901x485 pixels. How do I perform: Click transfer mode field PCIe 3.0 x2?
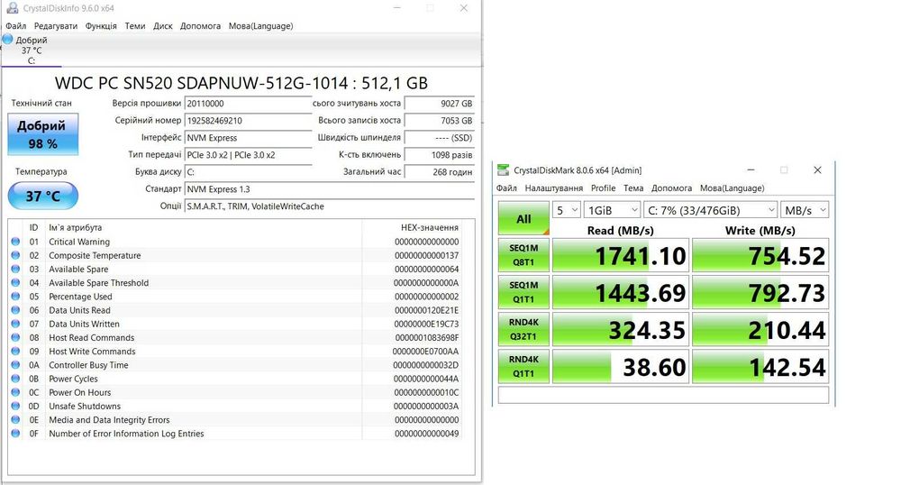coord(249,155)
